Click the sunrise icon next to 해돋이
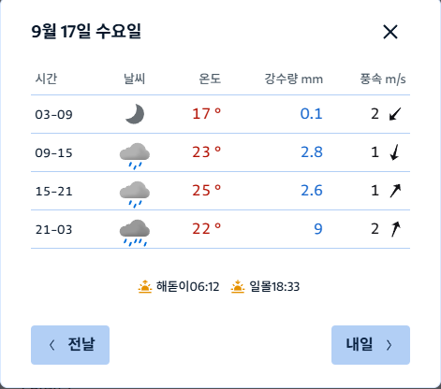441x389 pixels. point(145,286)
